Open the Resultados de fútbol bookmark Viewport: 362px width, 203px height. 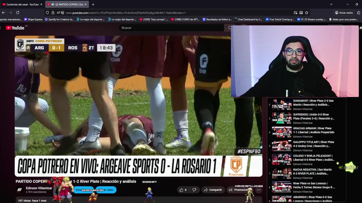[x=217, y=19]
